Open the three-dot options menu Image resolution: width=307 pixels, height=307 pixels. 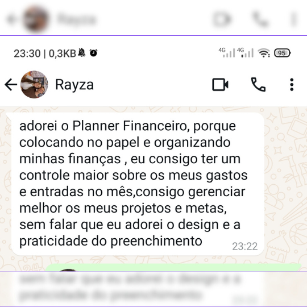click(x=292, y=85)
